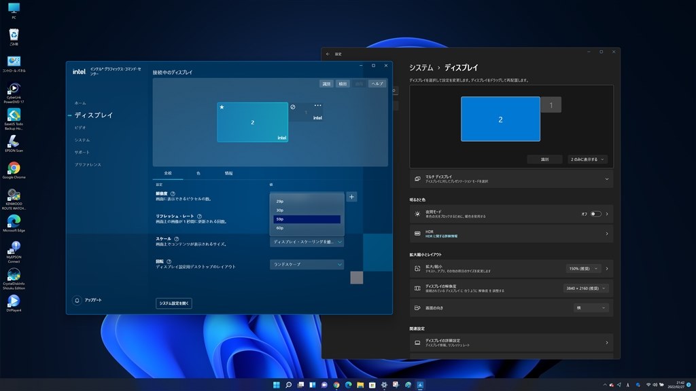Click the star icon on Intel display 2

click(222, 107)
